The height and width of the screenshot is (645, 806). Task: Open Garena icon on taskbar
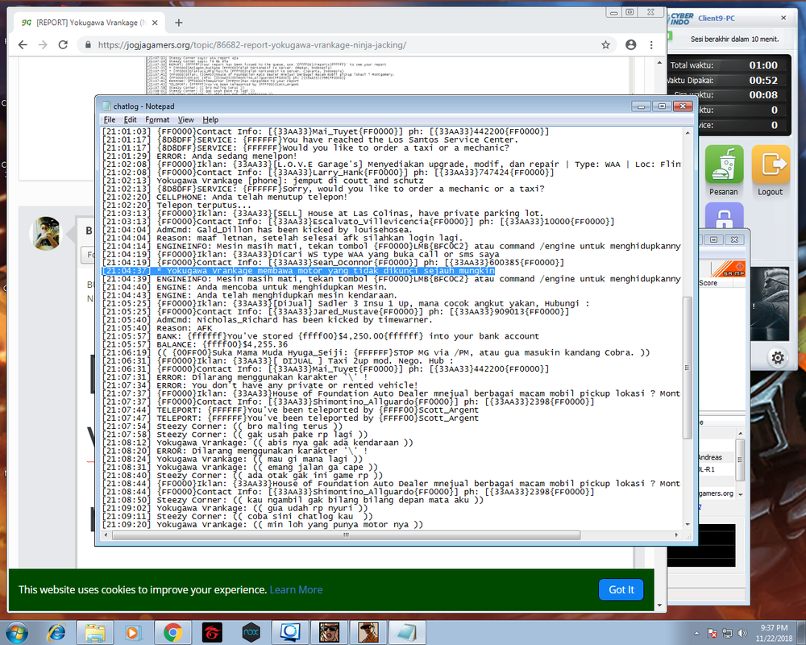[212, 633]
